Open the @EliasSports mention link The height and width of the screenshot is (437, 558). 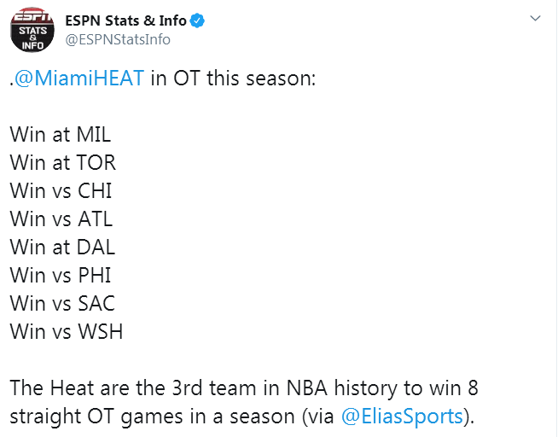click(402, 416)
